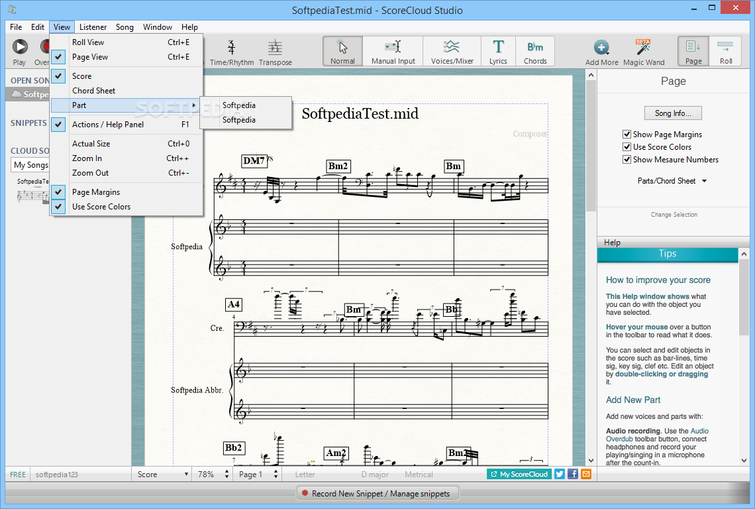Screen dimensions: 755x509
Task: Switch to Page layout via toolbar icon
Action: pyautogui.click(x=693, y=51)
